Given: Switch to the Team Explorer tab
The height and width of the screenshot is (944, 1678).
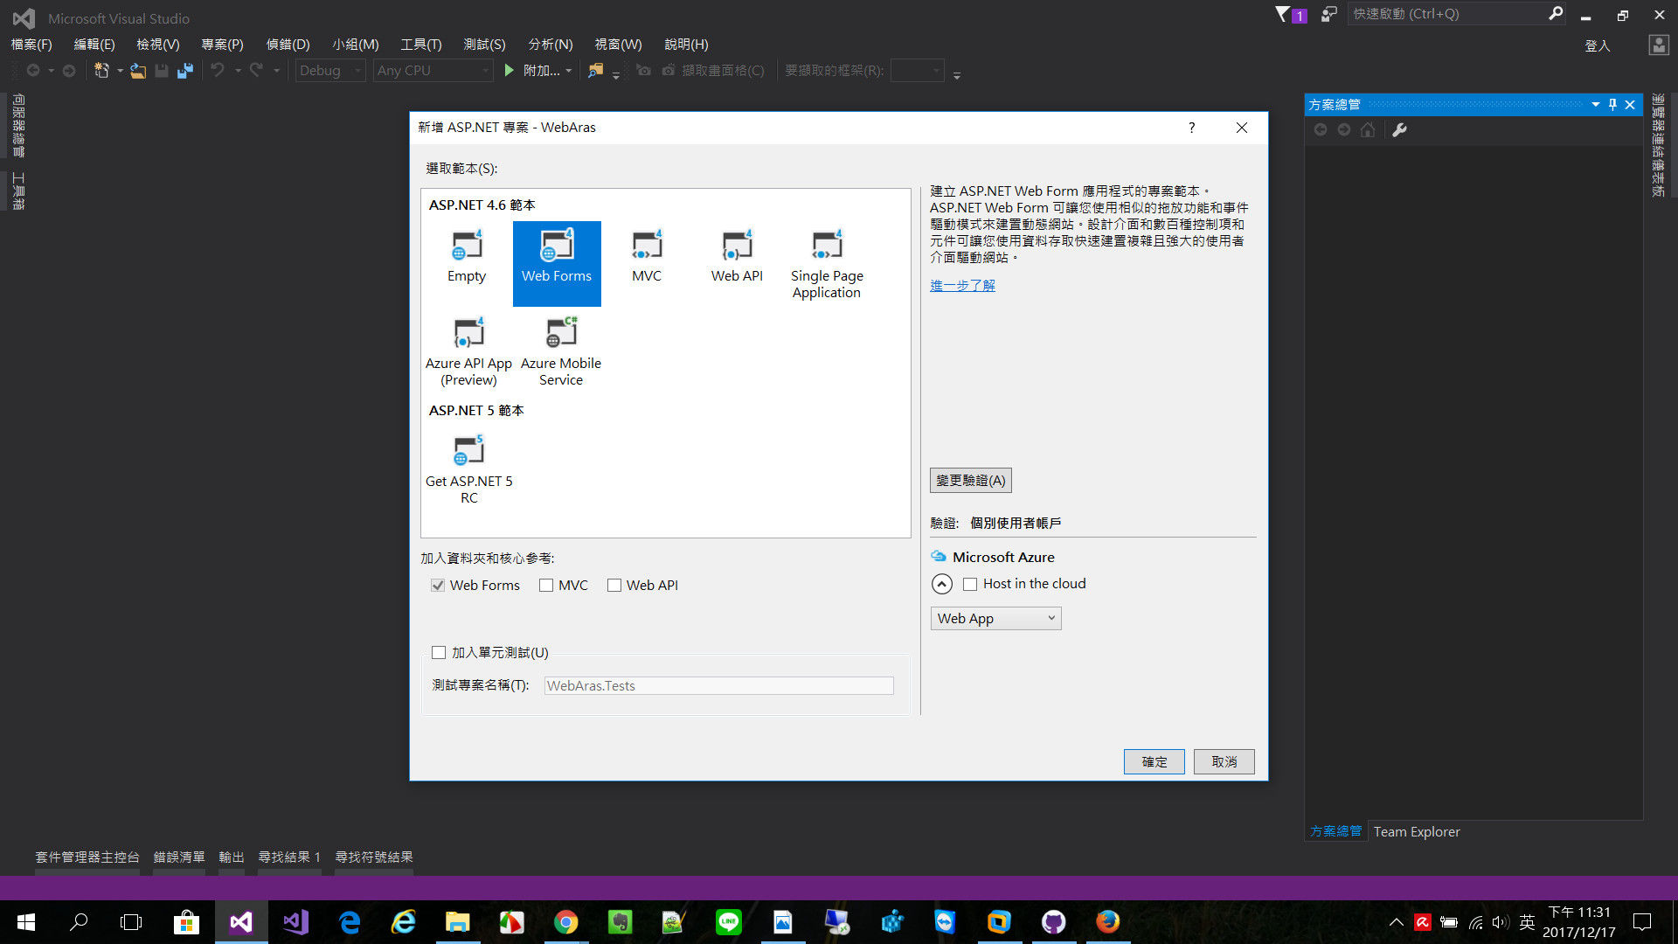Looking at the screenshot, I should (1416, 832).
